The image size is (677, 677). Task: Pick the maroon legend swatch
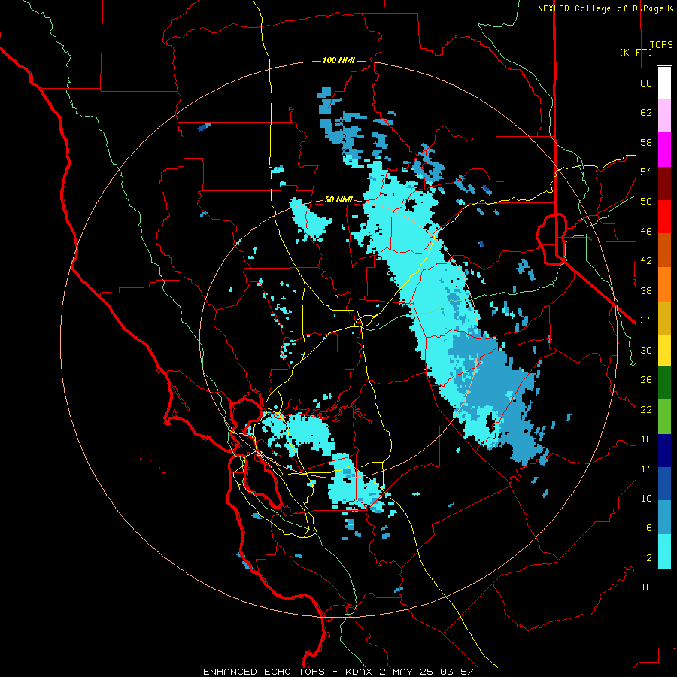coord(664,184)
